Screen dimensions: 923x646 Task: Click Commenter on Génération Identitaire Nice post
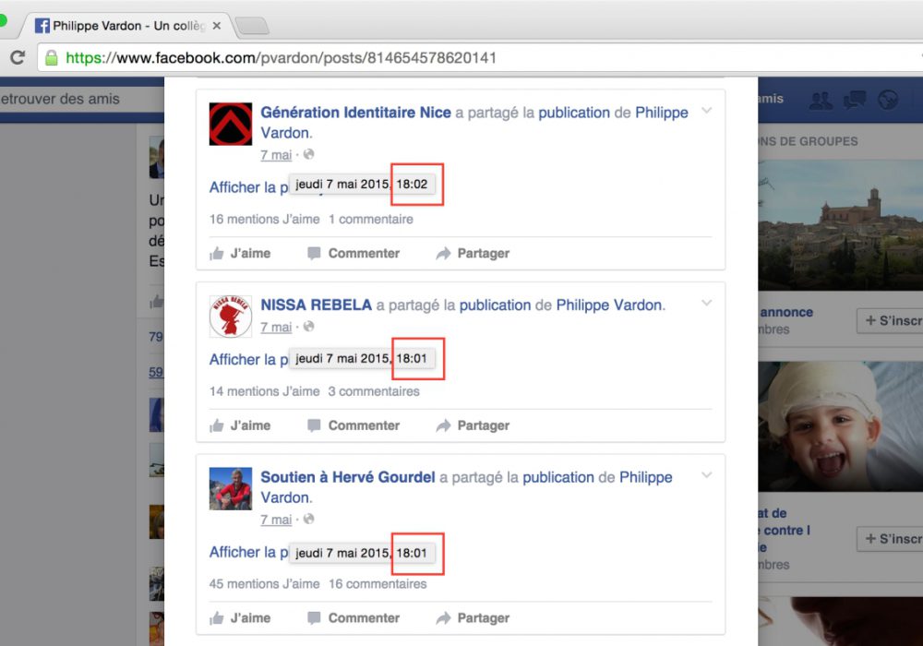(x=354, y=254)
